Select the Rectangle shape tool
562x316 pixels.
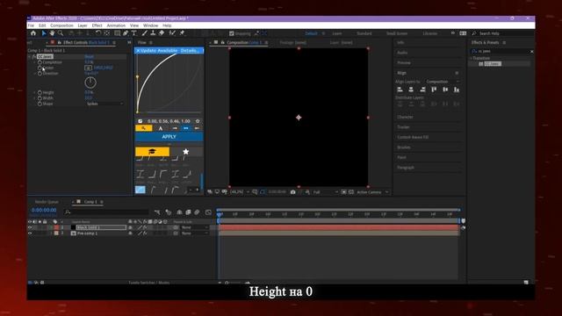117,33
